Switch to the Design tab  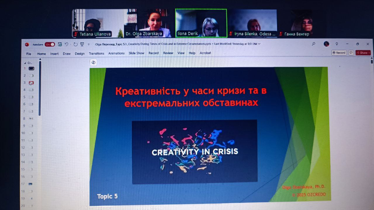80,54
